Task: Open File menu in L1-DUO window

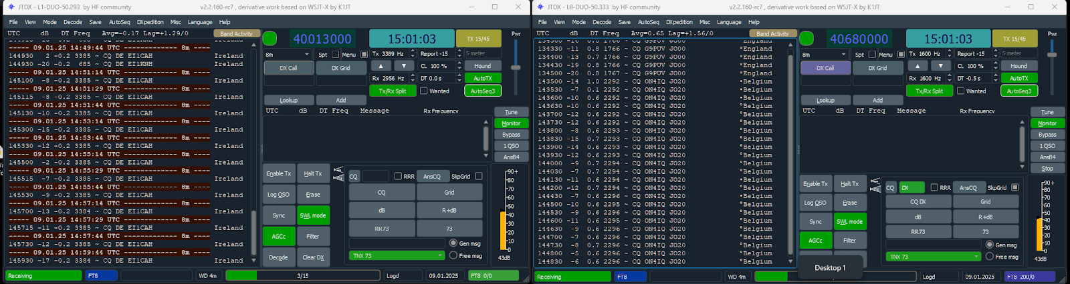Action: click(x=13, y=22)
